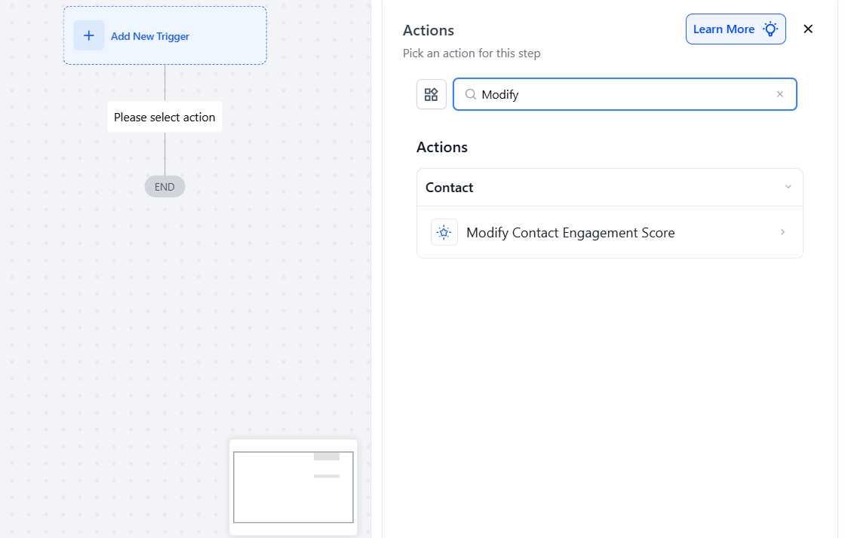The height and width of the screenshot is (538, 848).
Task: Click the plus icon in Add New Trigger
Action: point(89,35)
